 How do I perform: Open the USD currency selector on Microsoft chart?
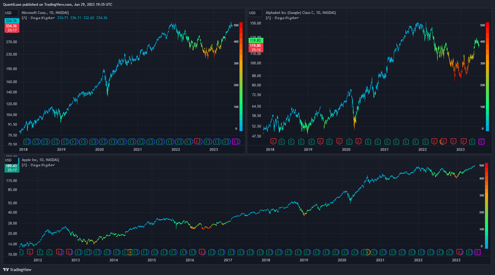coord(11,13)
